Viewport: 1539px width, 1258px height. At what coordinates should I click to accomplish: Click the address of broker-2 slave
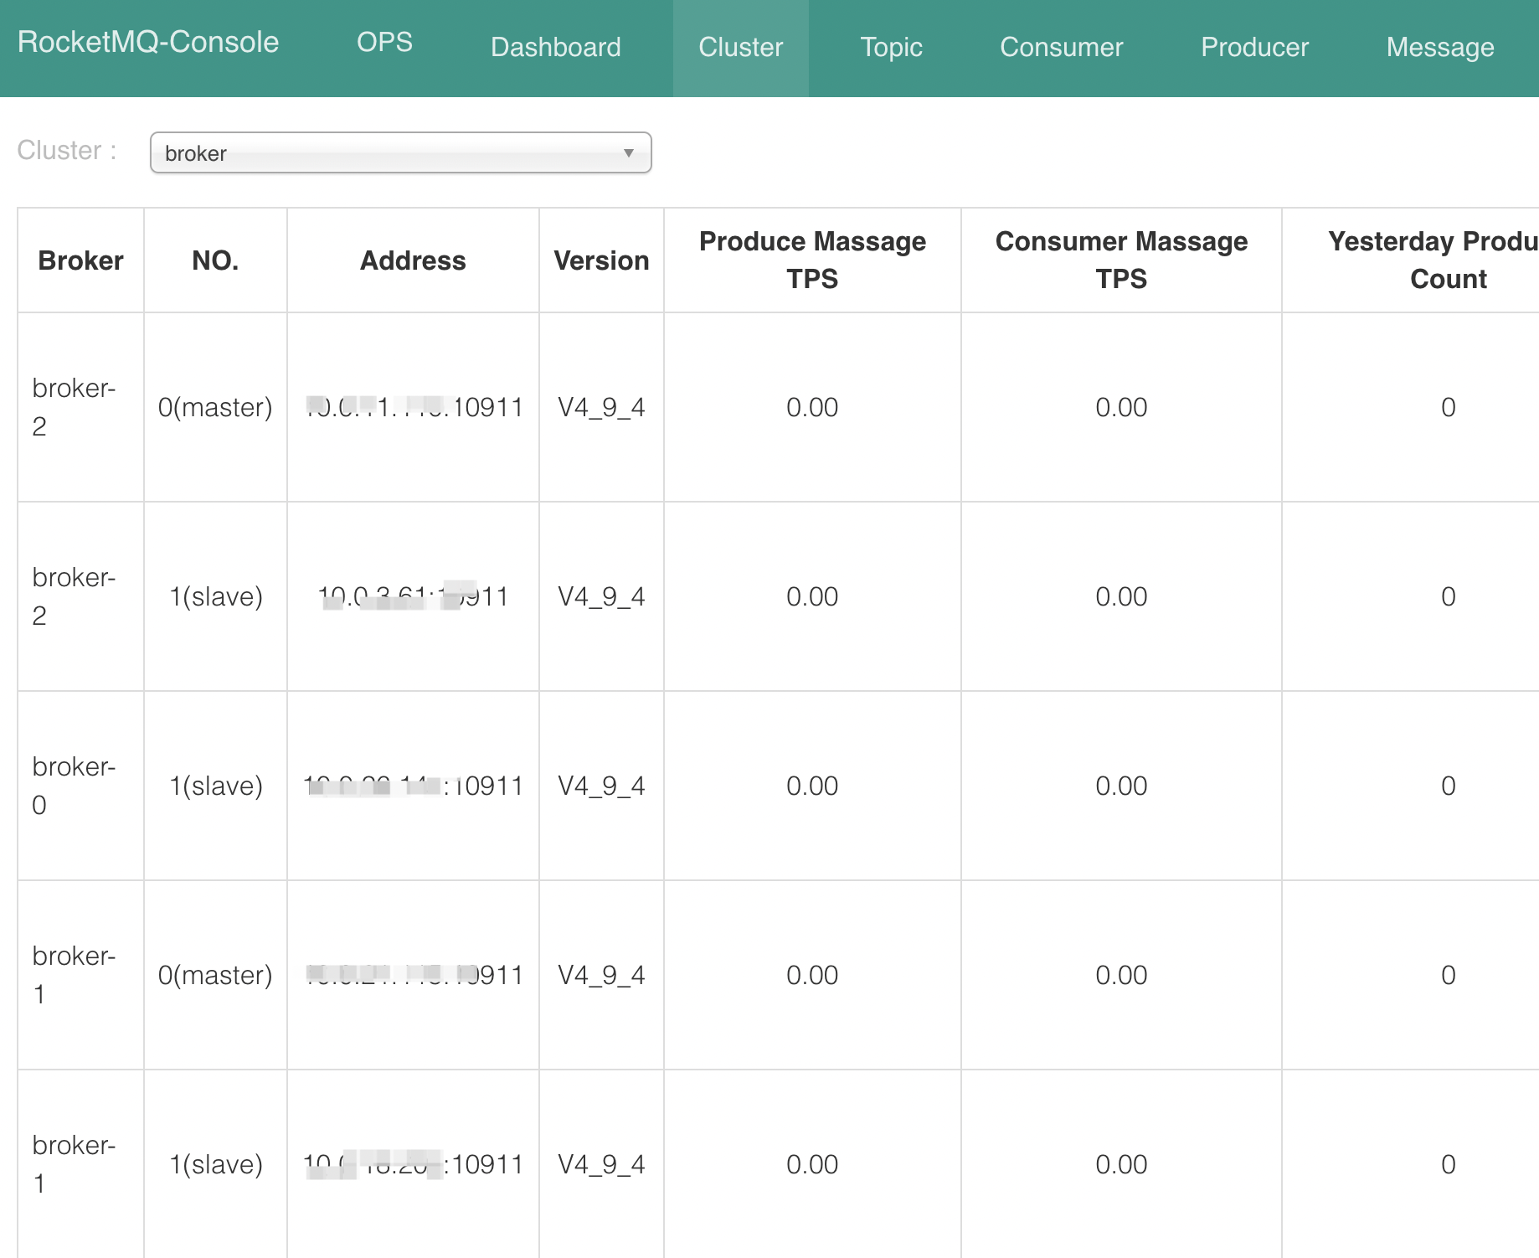(x=414, y=596)
